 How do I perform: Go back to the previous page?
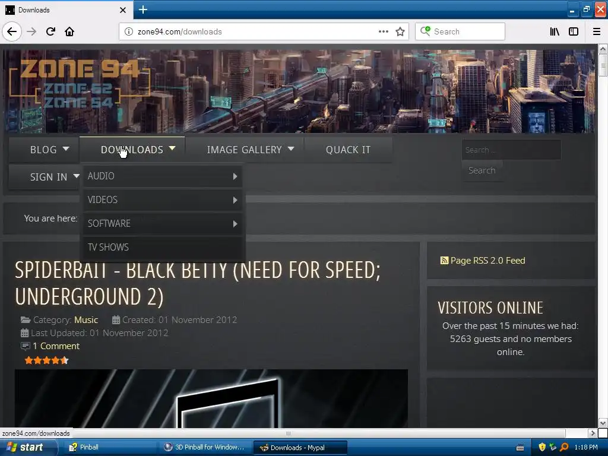tap(12, 31)
